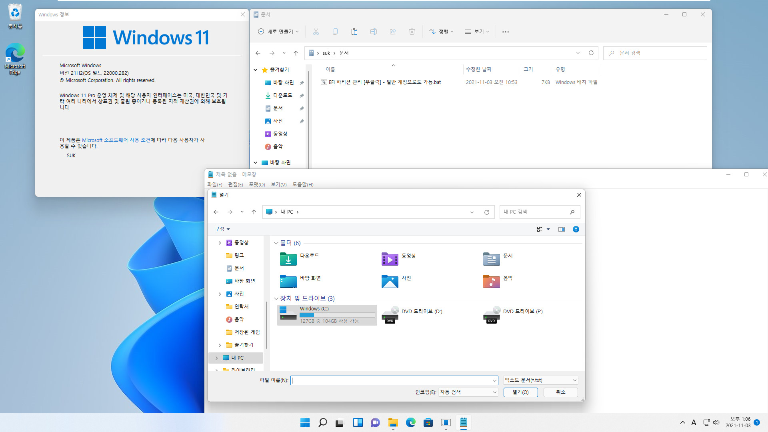The width and height of the screenshot is (768, 432).
Task: Collapse the 폴더 (6) group in the dialog
Action: pos(276,243)
